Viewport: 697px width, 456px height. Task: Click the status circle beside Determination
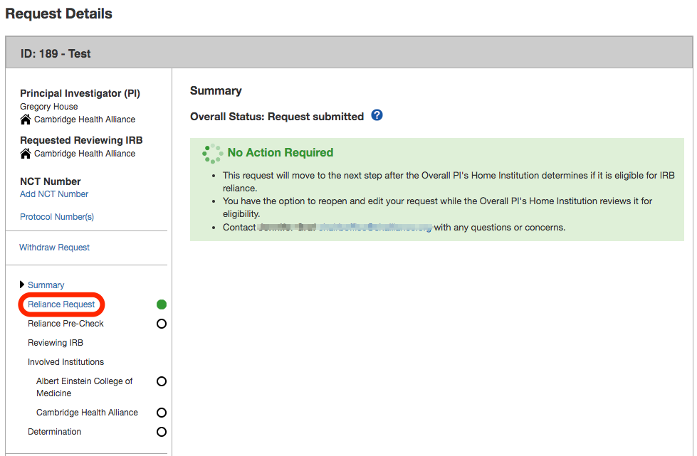(162, 432)
